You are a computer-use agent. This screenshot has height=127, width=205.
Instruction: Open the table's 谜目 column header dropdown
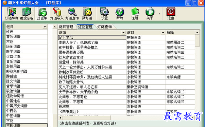[x=163, y=33]
